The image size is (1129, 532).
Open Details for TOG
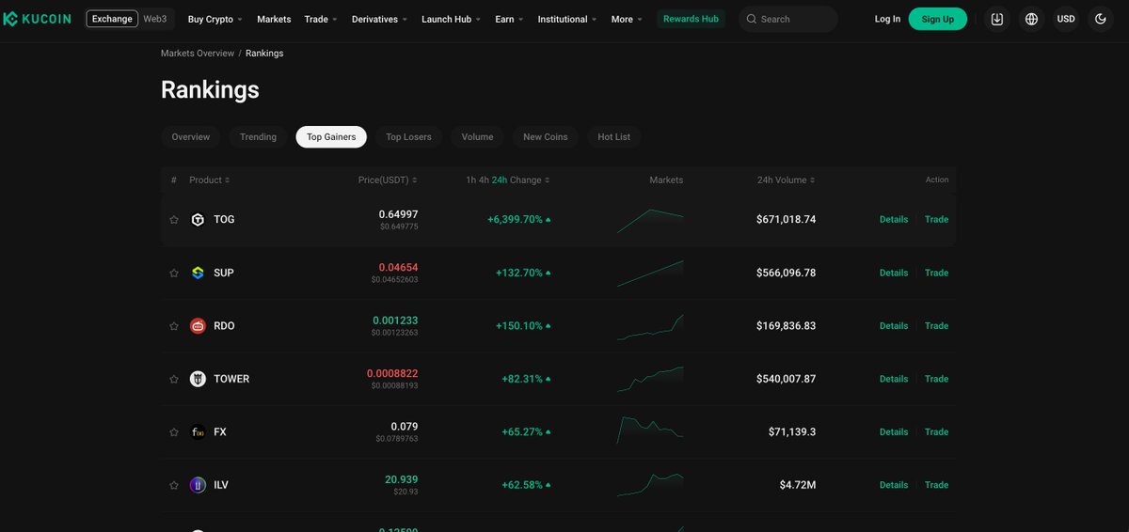[x=894, y=220]
